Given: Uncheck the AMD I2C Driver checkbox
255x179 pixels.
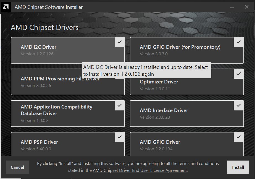Looking at the screenshot, I should tap(120, 42).
